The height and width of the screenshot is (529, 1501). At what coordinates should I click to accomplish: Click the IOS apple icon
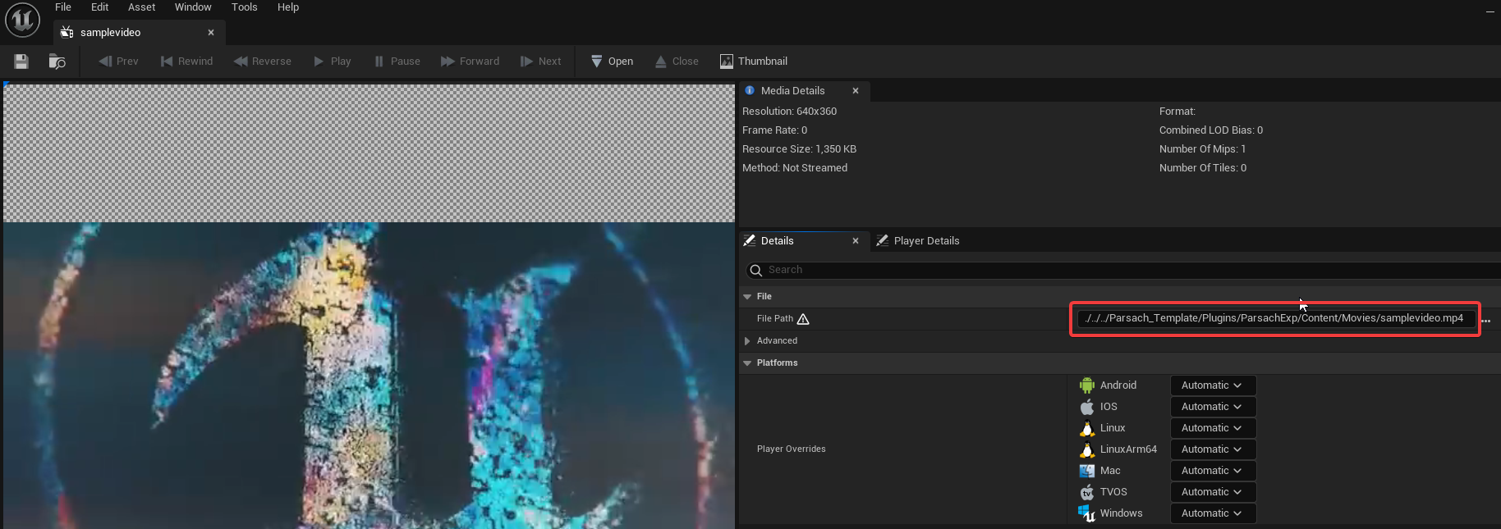(x=1087, y=407)
